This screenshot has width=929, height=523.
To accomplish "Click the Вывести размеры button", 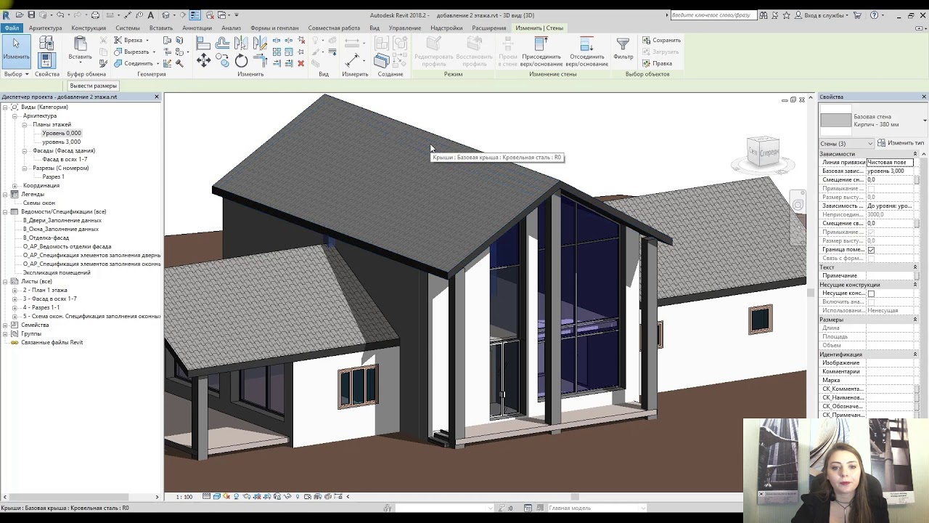I will (x=94, y=86).
